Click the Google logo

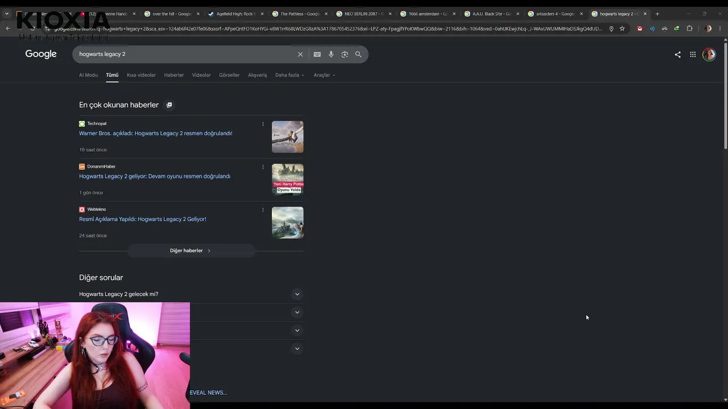pos(41,54)
